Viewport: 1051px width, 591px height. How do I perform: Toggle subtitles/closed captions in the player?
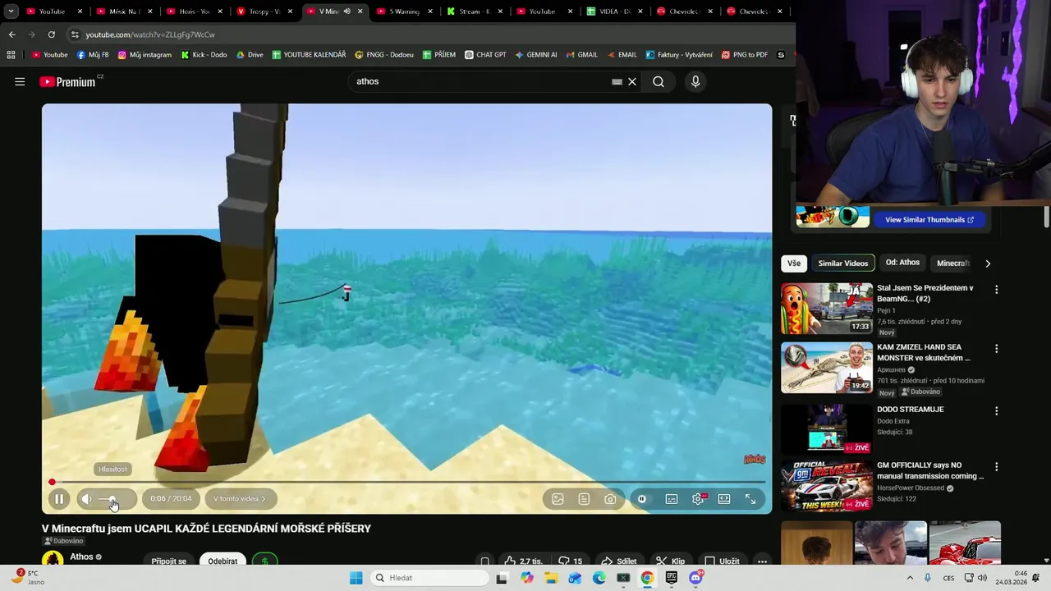[672, 499]
